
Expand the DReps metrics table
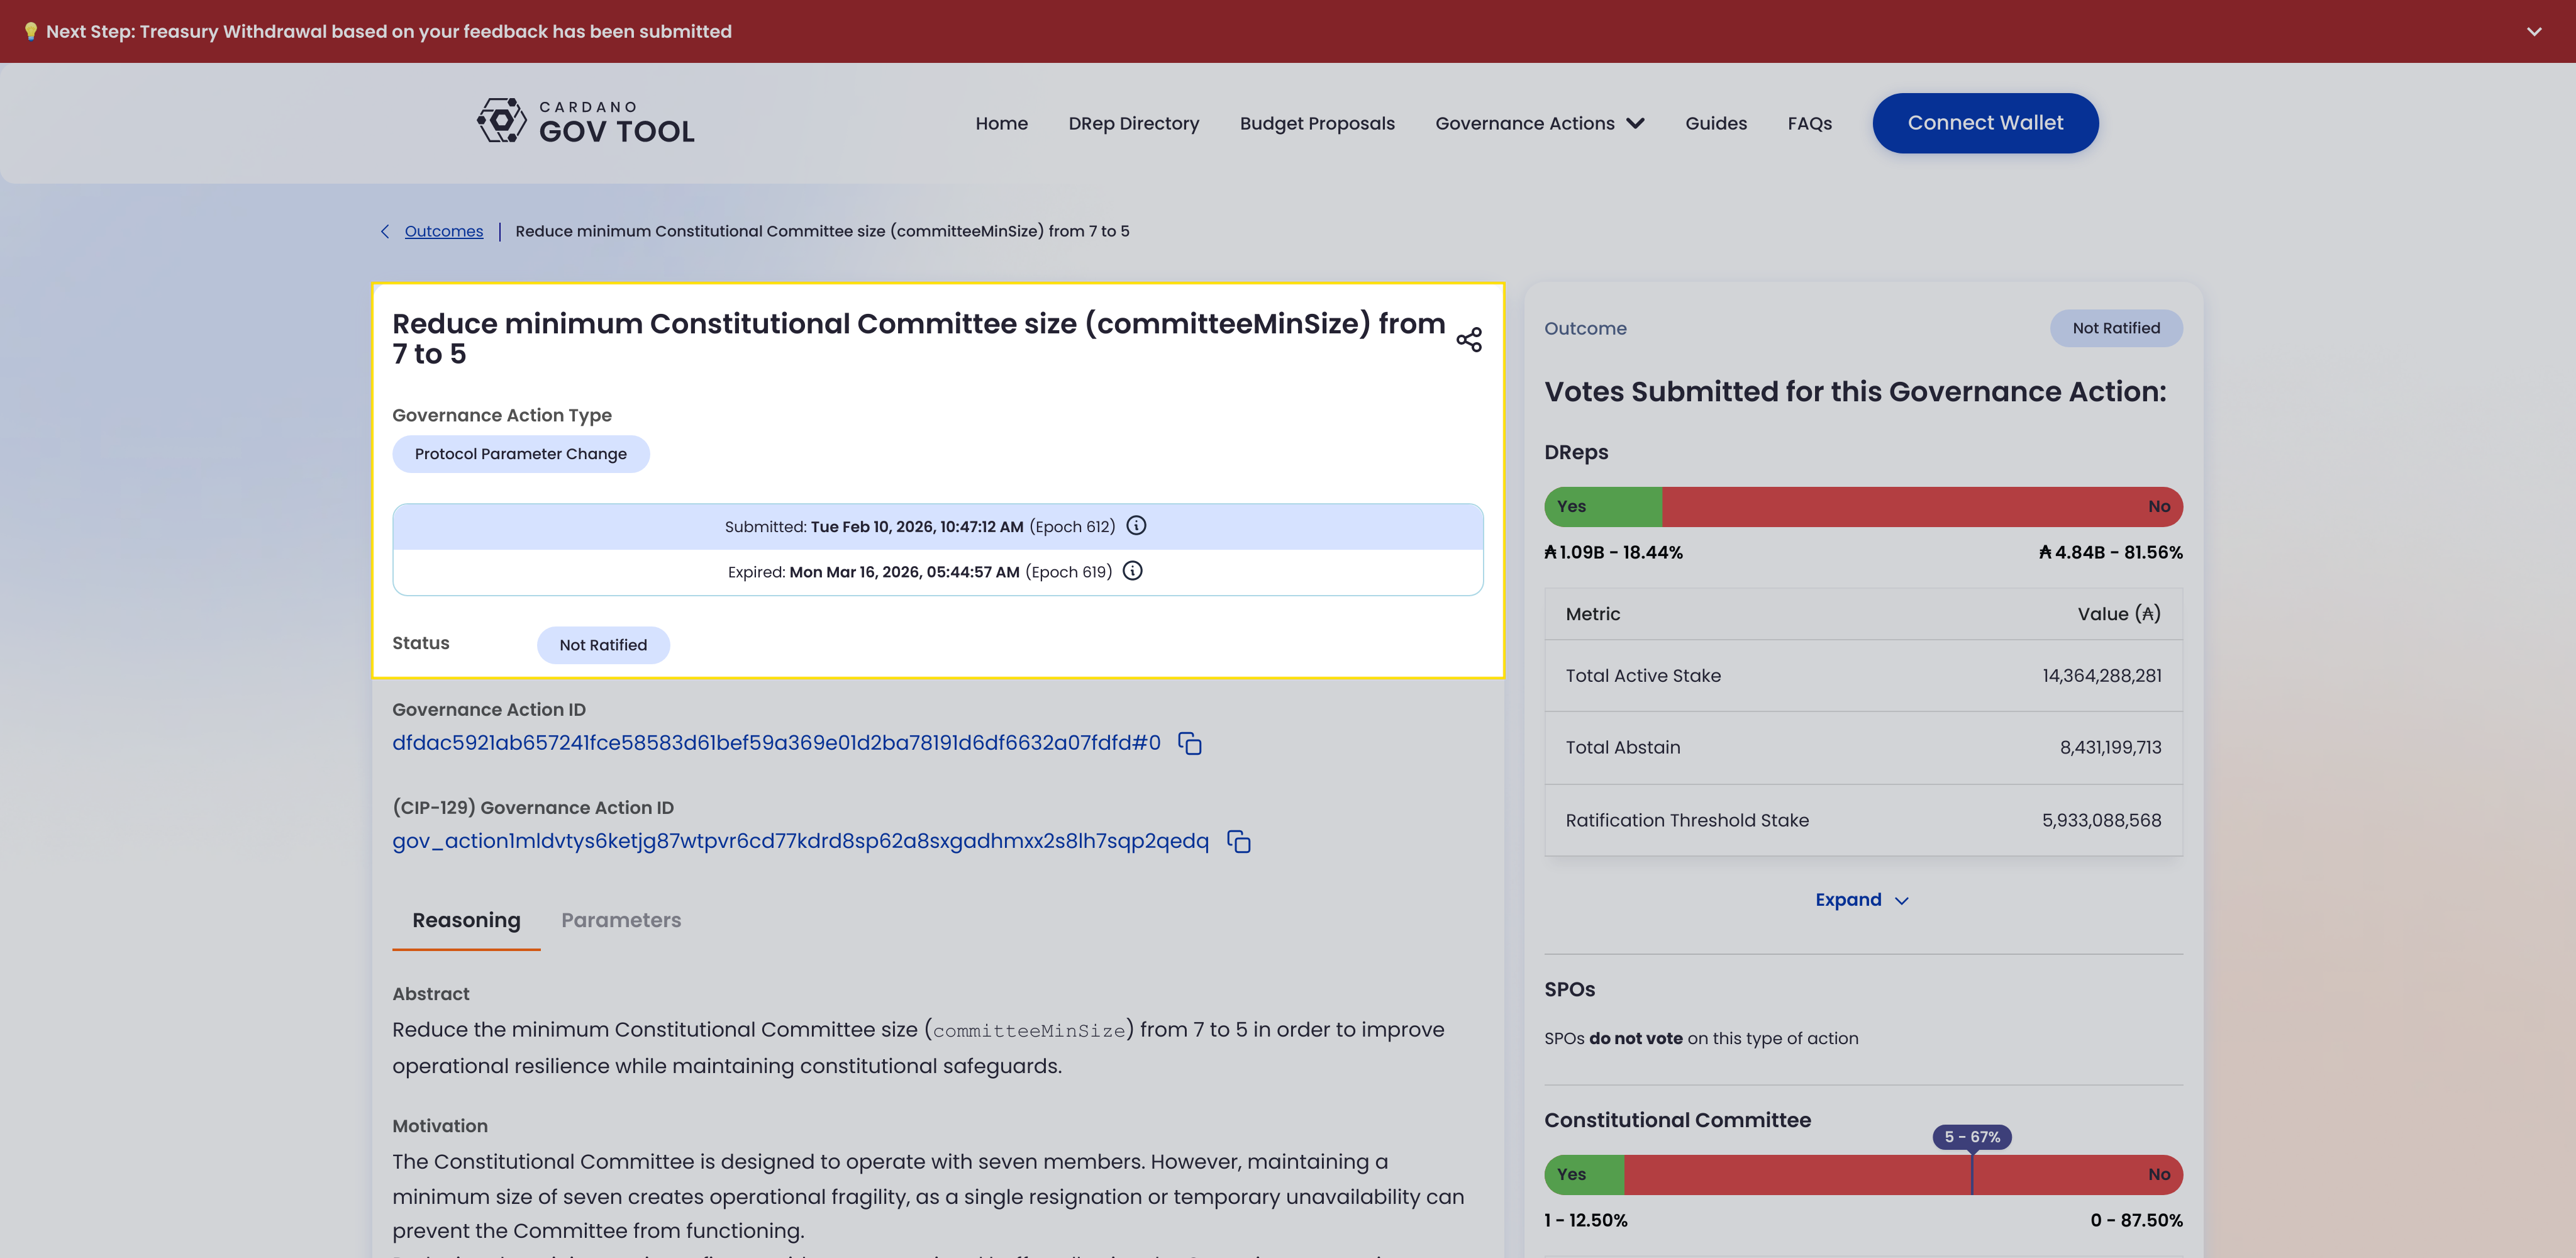click(1861, 900)
